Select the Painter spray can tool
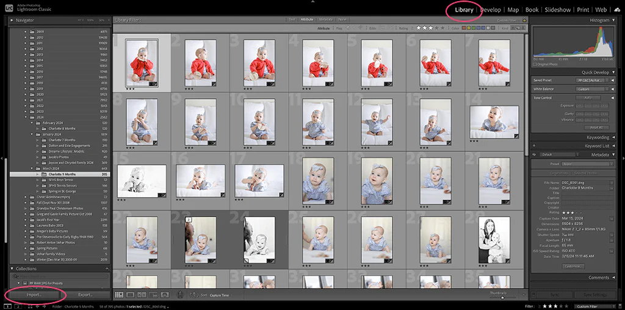Screen dimensions: 625x310 point(180,295)
